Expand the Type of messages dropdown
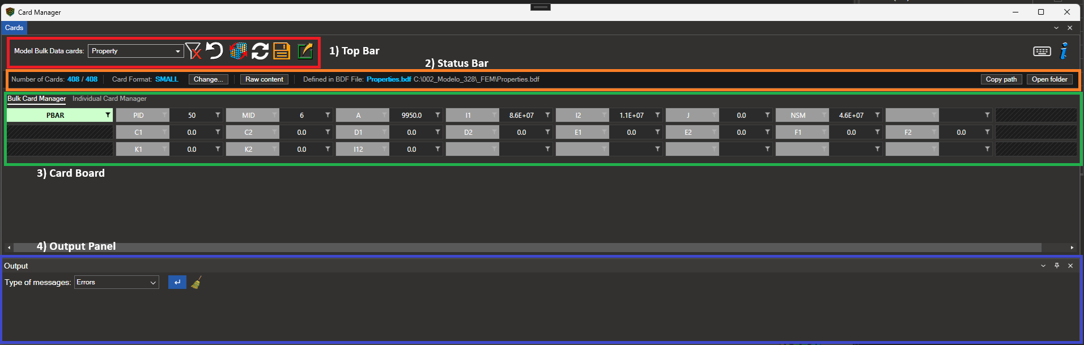1084x345 pixels. click(117, 282)
